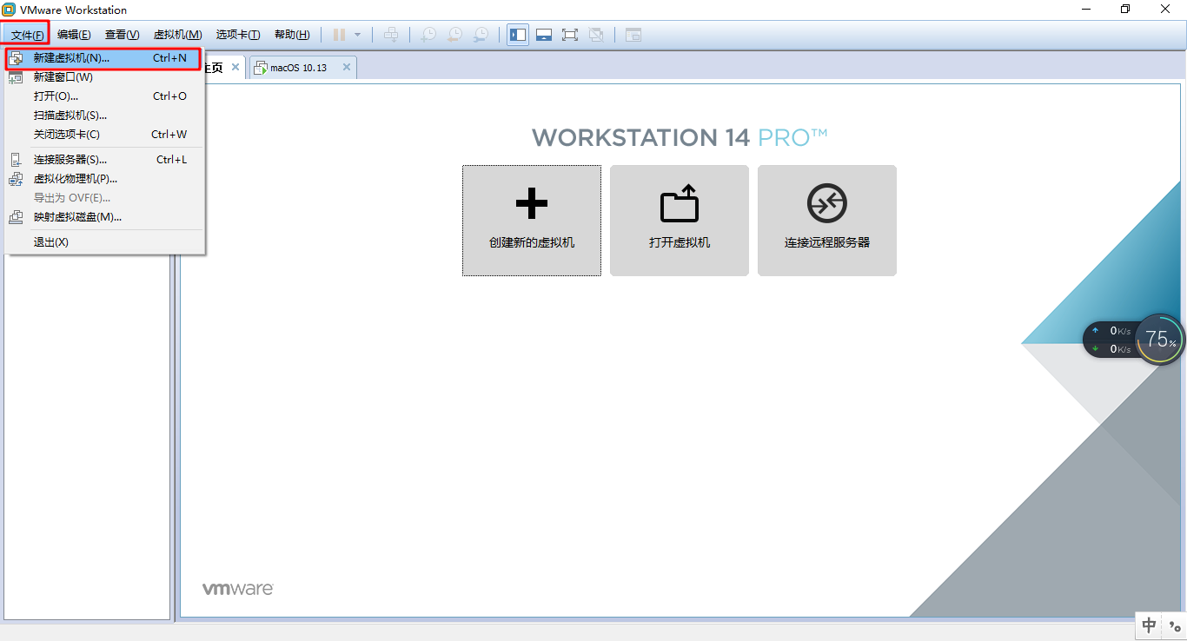Switch to the macOS 10.13 tab
The width and height of the screenshot is (1187, 641).
pyautogui.click(x=300, y=66)
